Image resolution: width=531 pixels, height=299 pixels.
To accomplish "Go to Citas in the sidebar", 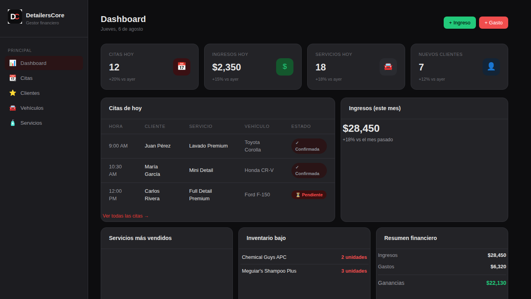I will [x=44, y=78].
